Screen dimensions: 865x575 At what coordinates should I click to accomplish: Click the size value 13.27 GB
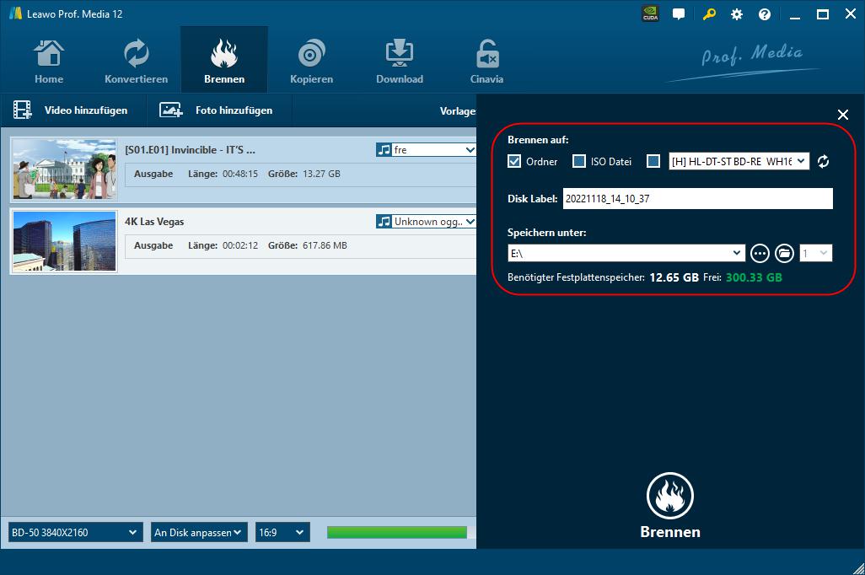coord(321,174)
